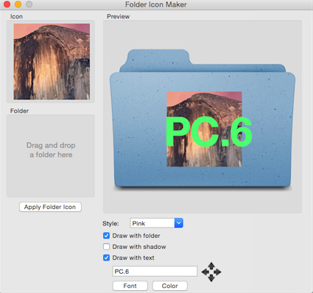Select the mountain image in Icon well
The image size is (313, 293).
tap(52, 62)
